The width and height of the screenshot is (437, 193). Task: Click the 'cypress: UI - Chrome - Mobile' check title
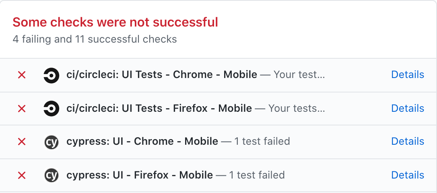pyautogui.click(x=142, y=142)
